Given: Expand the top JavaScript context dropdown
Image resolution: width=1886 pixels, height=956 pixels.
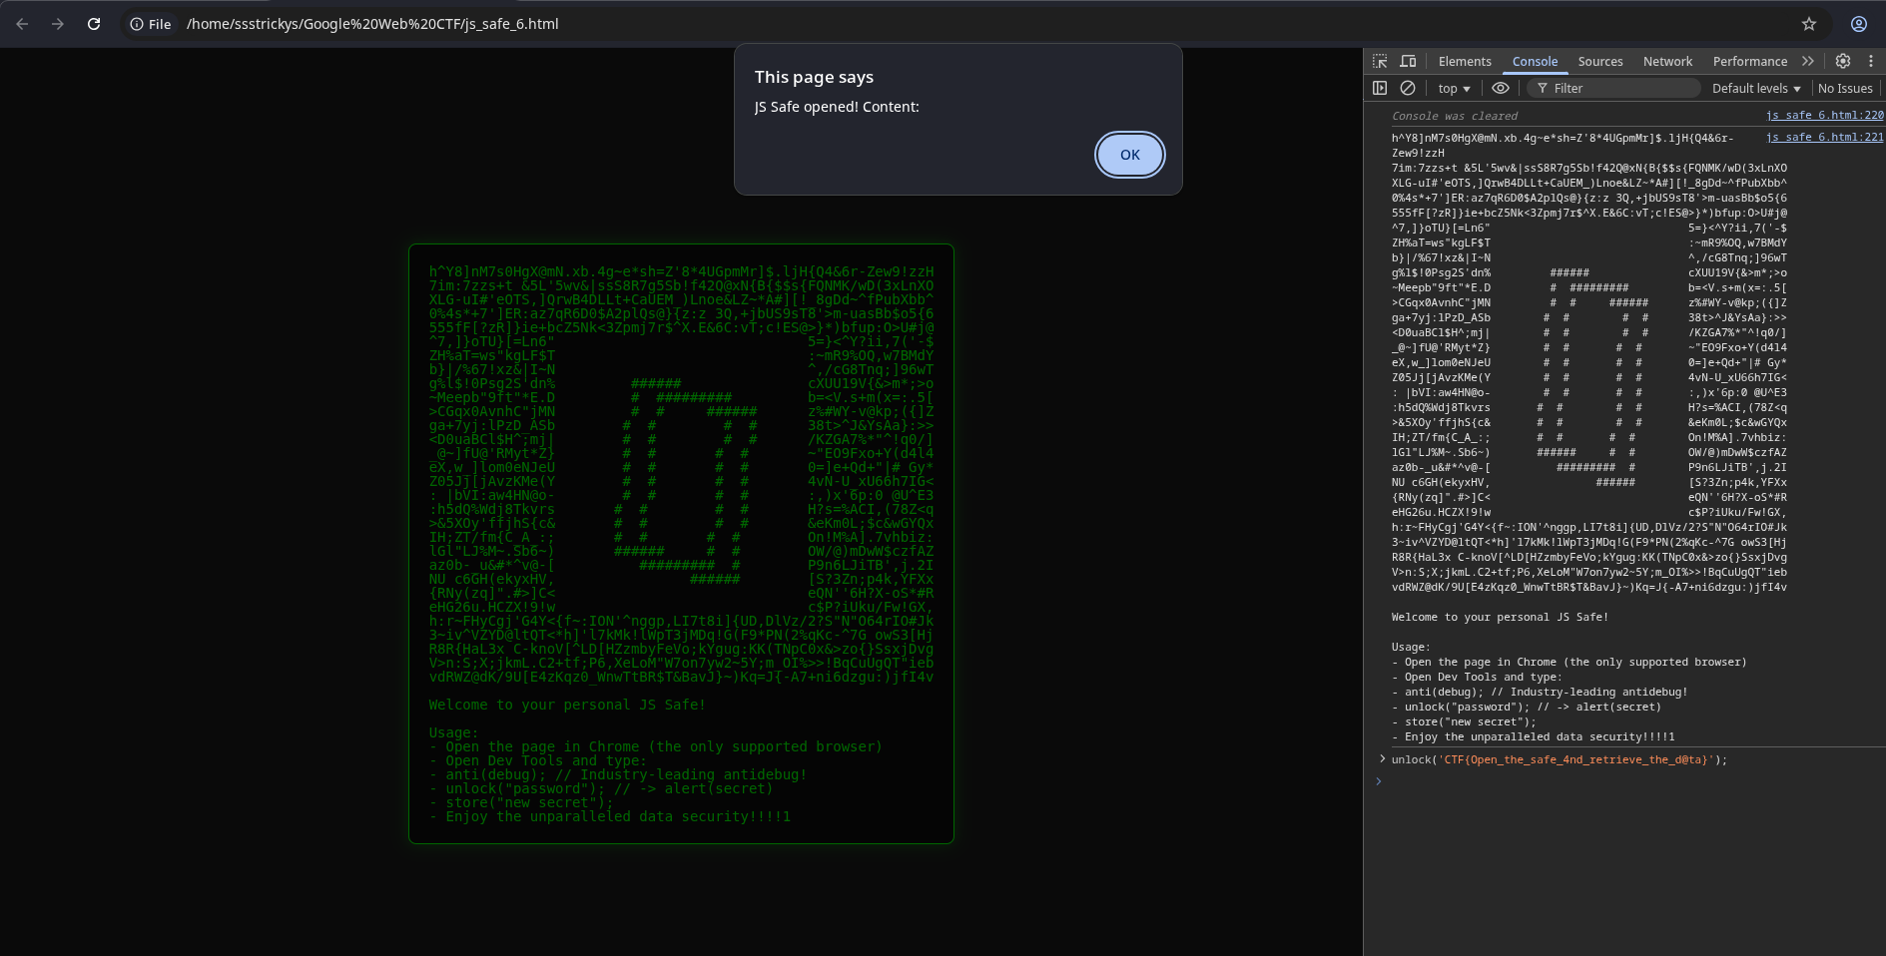Looking at the screenshot, I should click(1454, 89).
